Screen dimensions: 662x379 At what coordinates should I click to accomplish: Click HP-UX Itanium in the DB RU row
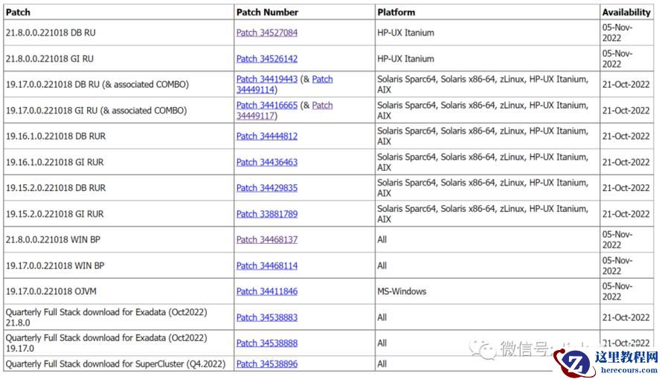point(487,33)
